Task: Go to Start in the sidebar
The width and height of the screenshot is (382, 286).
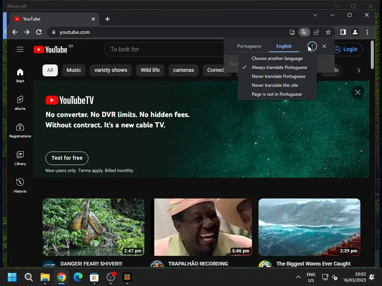Action: click(20, 76)
